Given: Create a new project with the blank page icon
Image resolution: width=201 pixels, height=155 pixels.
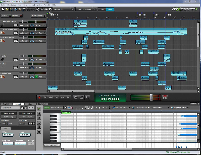Looking at the screenshot, I should pyautogui.click(x=3, y=9).
